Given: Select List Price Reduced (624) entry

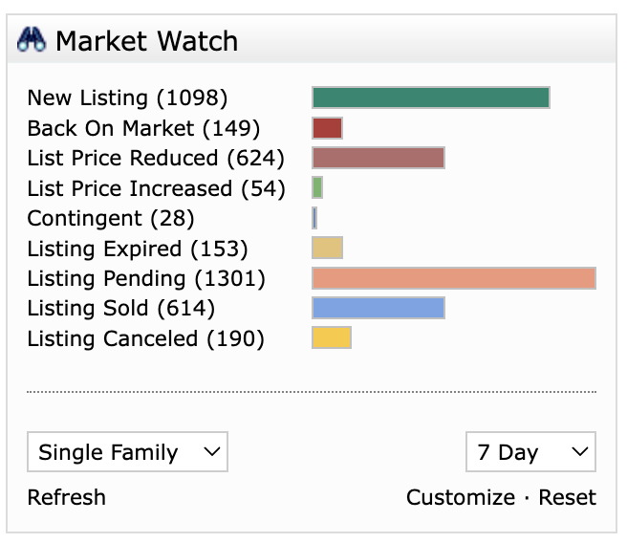Looking at the screenshot, I should 156,158.
